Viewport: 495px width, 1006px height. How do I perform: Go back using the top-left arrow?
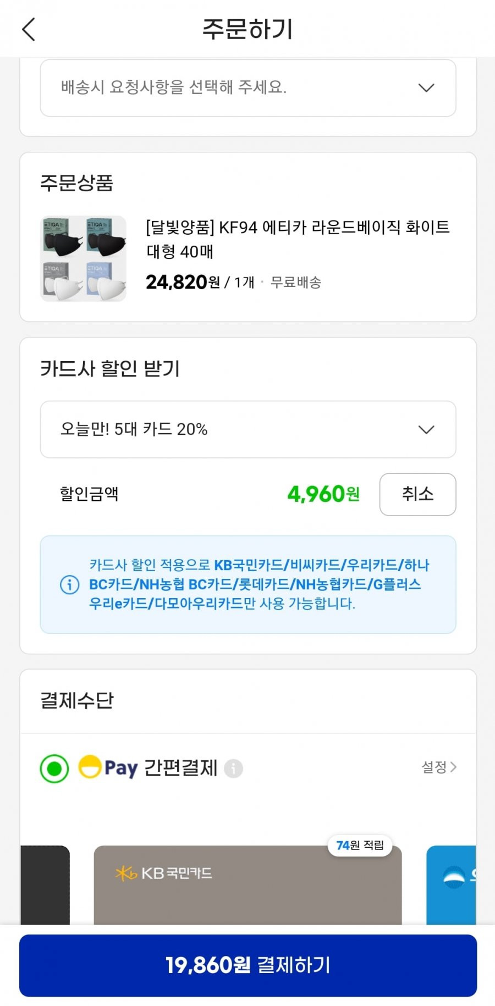coord(29,29)
